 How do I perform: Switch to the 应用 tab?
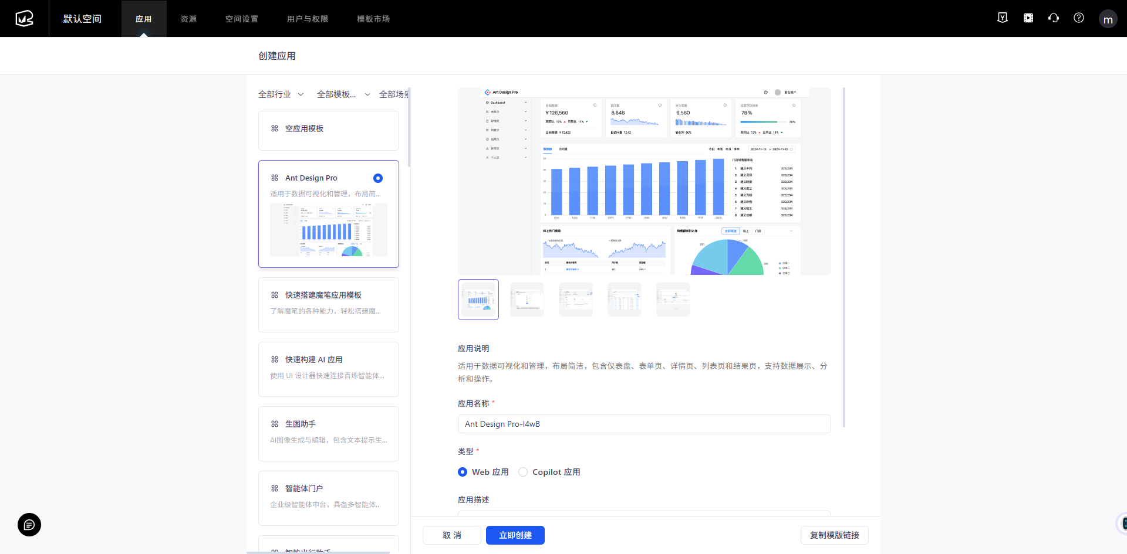click(144, 19)
